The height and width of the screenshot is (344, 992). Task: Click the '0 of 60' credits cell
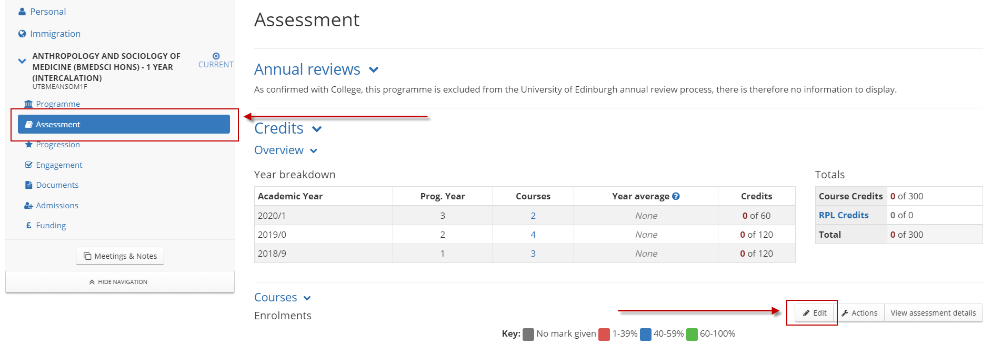pos(756,216)
